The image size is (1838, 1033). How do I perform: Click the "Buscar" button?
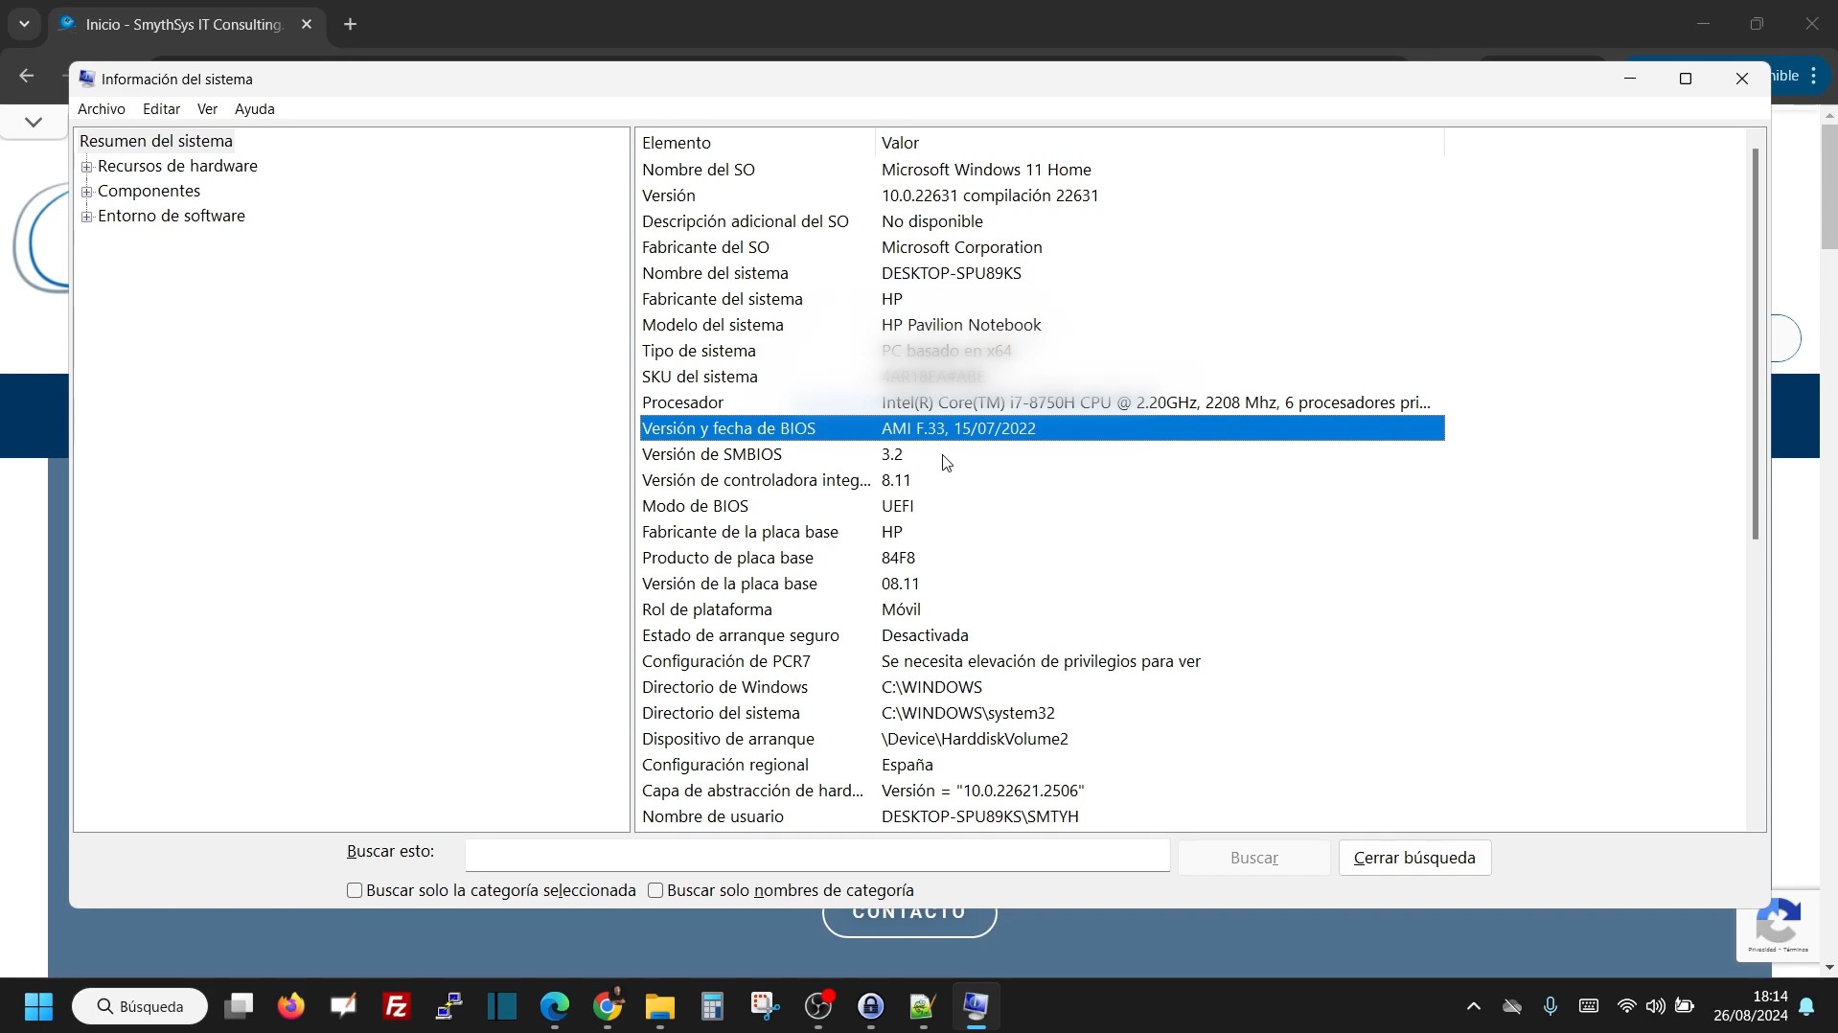[1253, 857]
